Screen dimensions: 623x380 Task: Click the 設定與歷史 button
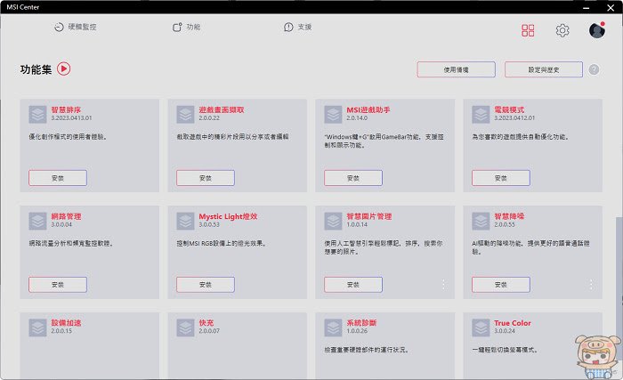tap(544, 69)
